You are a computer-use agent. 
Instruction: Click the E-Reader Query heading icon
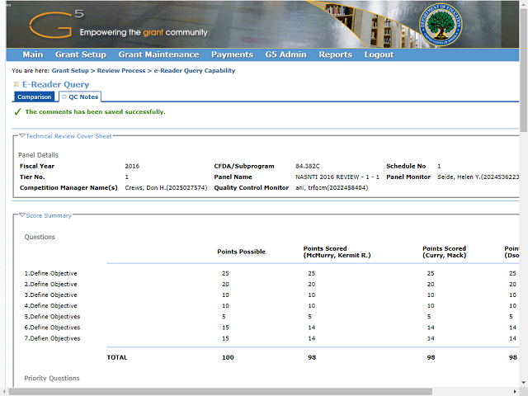(x=16, y=84)
